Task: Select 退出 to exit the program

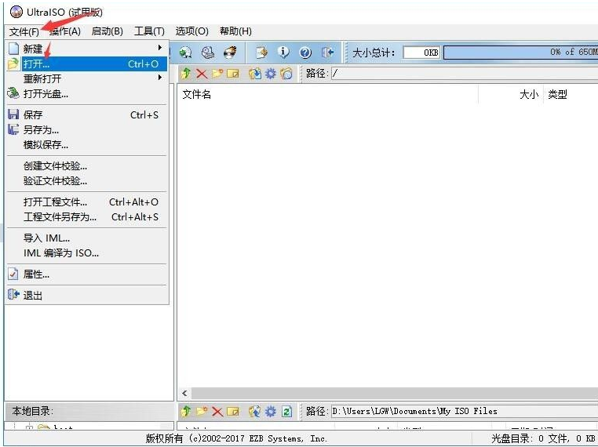Action: click(x=33, y=296)
